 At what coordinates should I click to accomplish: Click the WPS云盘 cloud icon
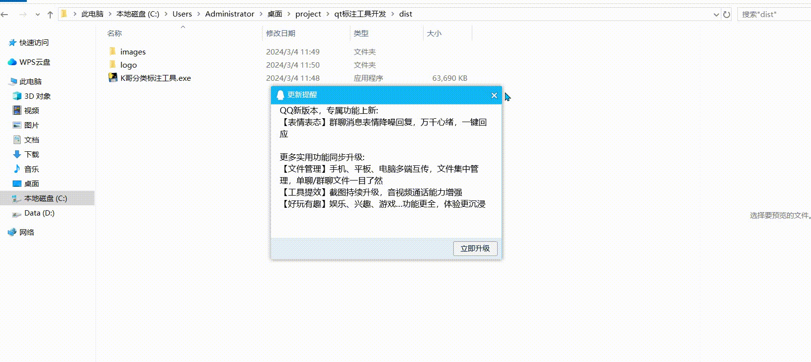(12, 62)
